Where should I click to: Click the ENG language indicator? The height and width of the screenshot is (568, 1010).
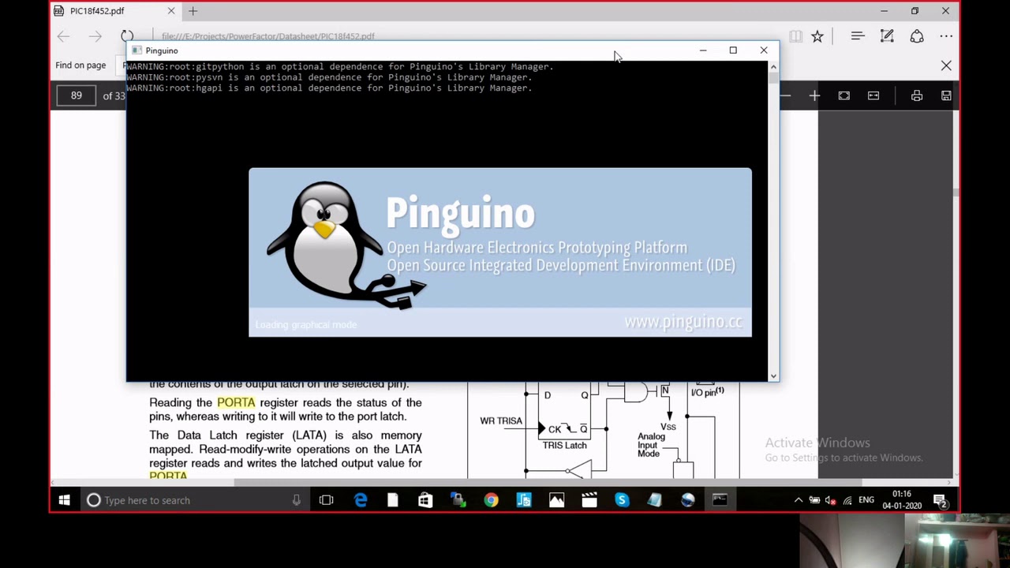coord(866,500)
